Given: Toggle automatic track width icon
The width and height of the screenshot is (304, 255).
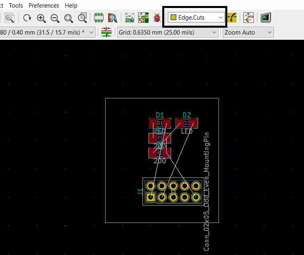Looking at the screenshot, I should (x=106, y=32).
